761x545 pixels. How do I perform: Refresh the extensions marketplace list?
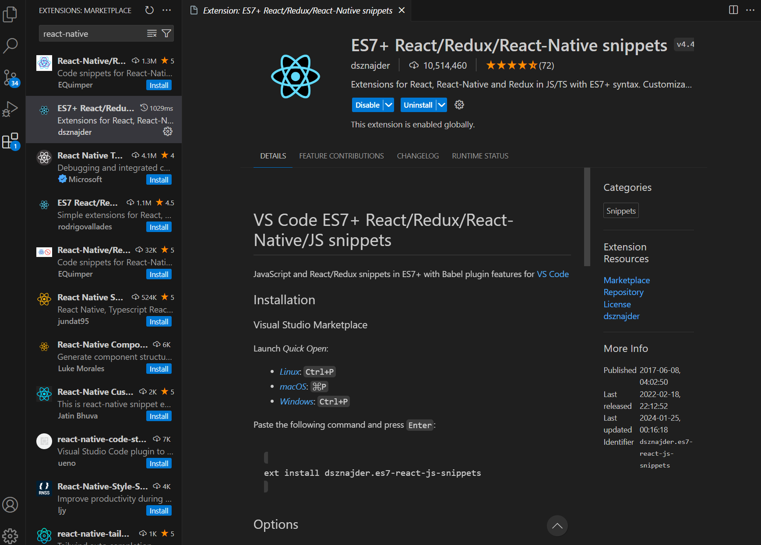[149, 10]
